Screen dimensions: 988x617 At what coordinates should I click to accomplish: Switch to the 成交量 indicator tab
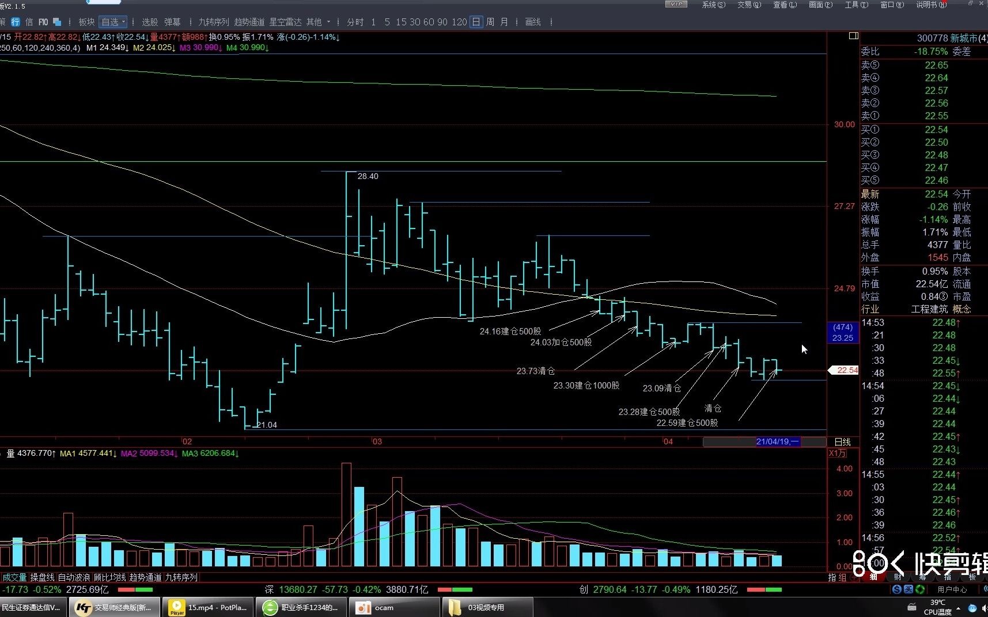(x=14, y=577)
